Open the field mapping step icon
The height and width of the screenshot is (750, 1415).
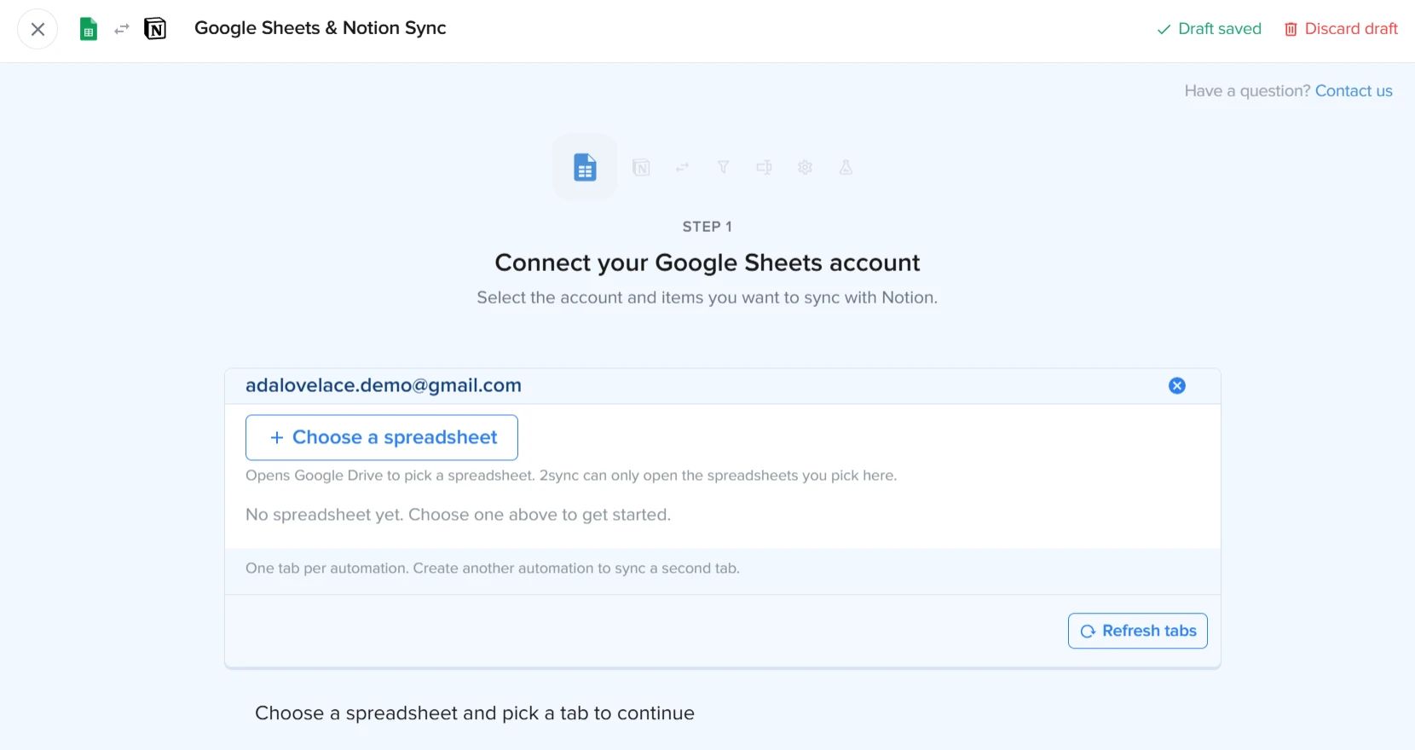click(764, 167)
